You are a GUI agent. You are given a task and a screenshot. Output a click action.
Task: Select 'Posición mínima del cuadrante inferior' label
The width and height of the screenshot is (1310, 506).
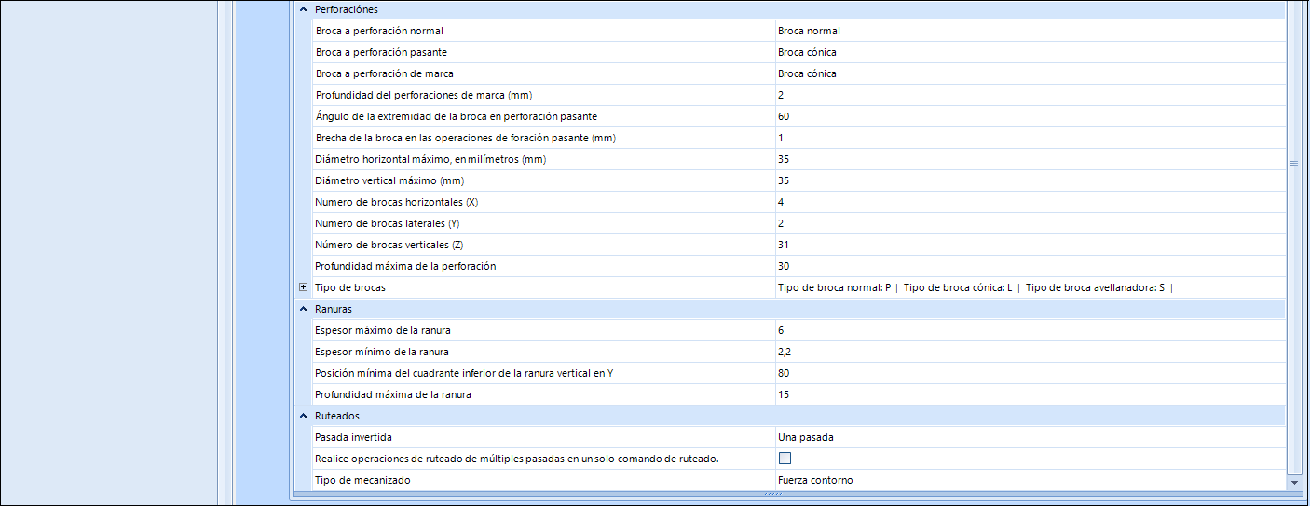click(465, 373)
